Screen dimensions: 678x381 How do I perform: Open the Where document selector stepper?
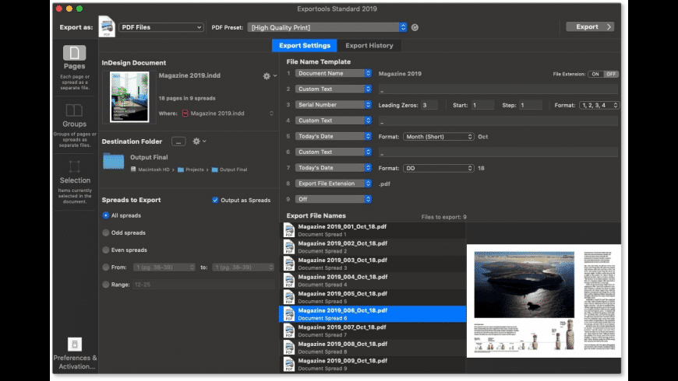pyautogui.click(x=271, y=114)
